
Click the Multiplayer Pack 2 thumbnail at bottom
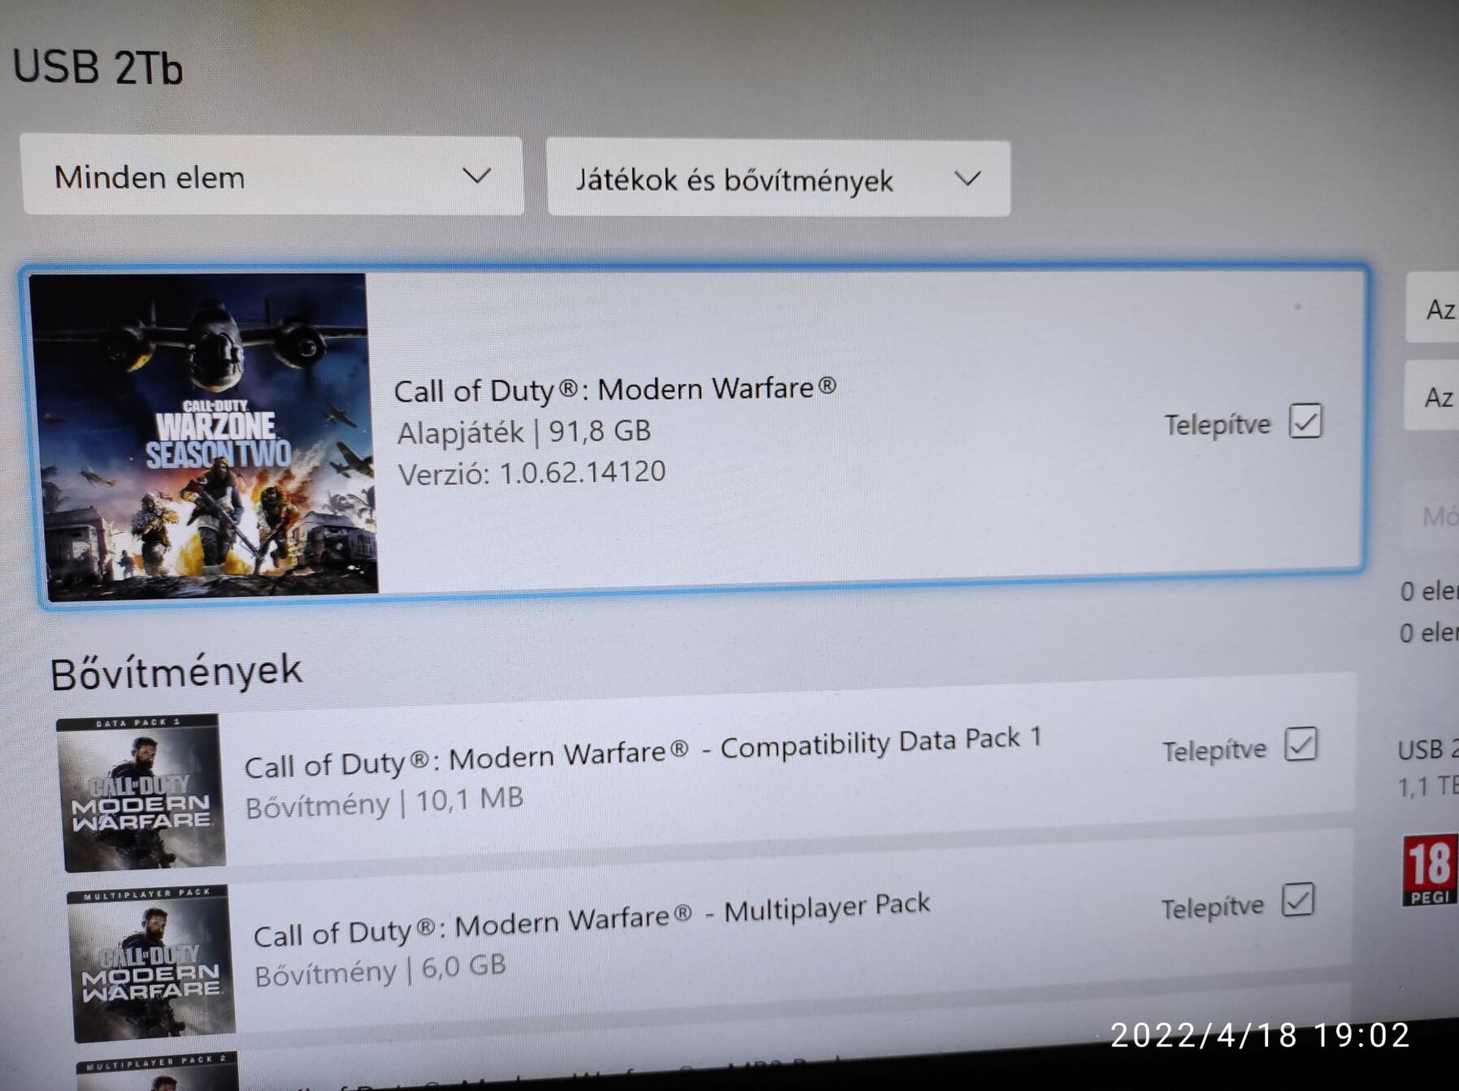coord(158,1072)
